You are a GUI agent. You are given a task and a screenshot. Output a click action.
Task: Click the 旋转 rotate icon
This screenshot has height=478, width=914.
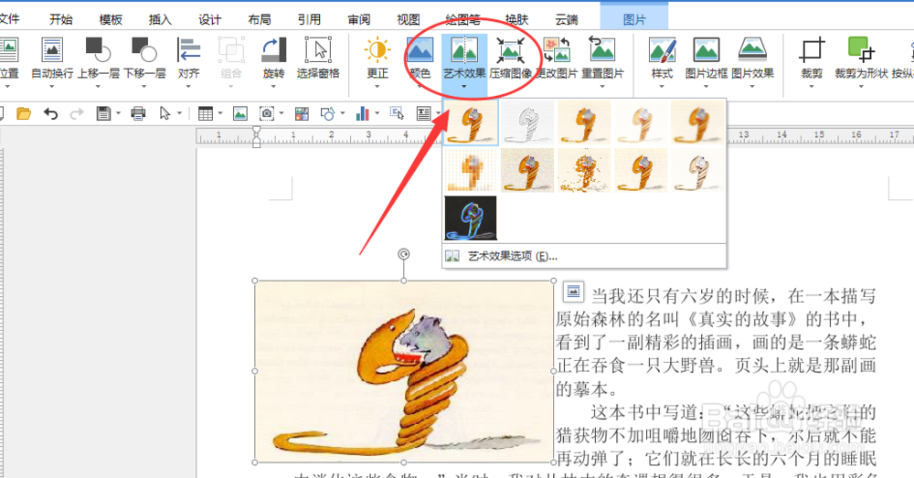273,50
